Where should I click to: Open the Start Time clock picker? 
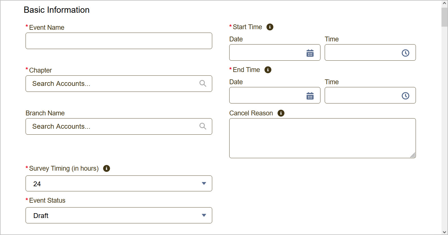pyautogui.click(x=405, y=53)
